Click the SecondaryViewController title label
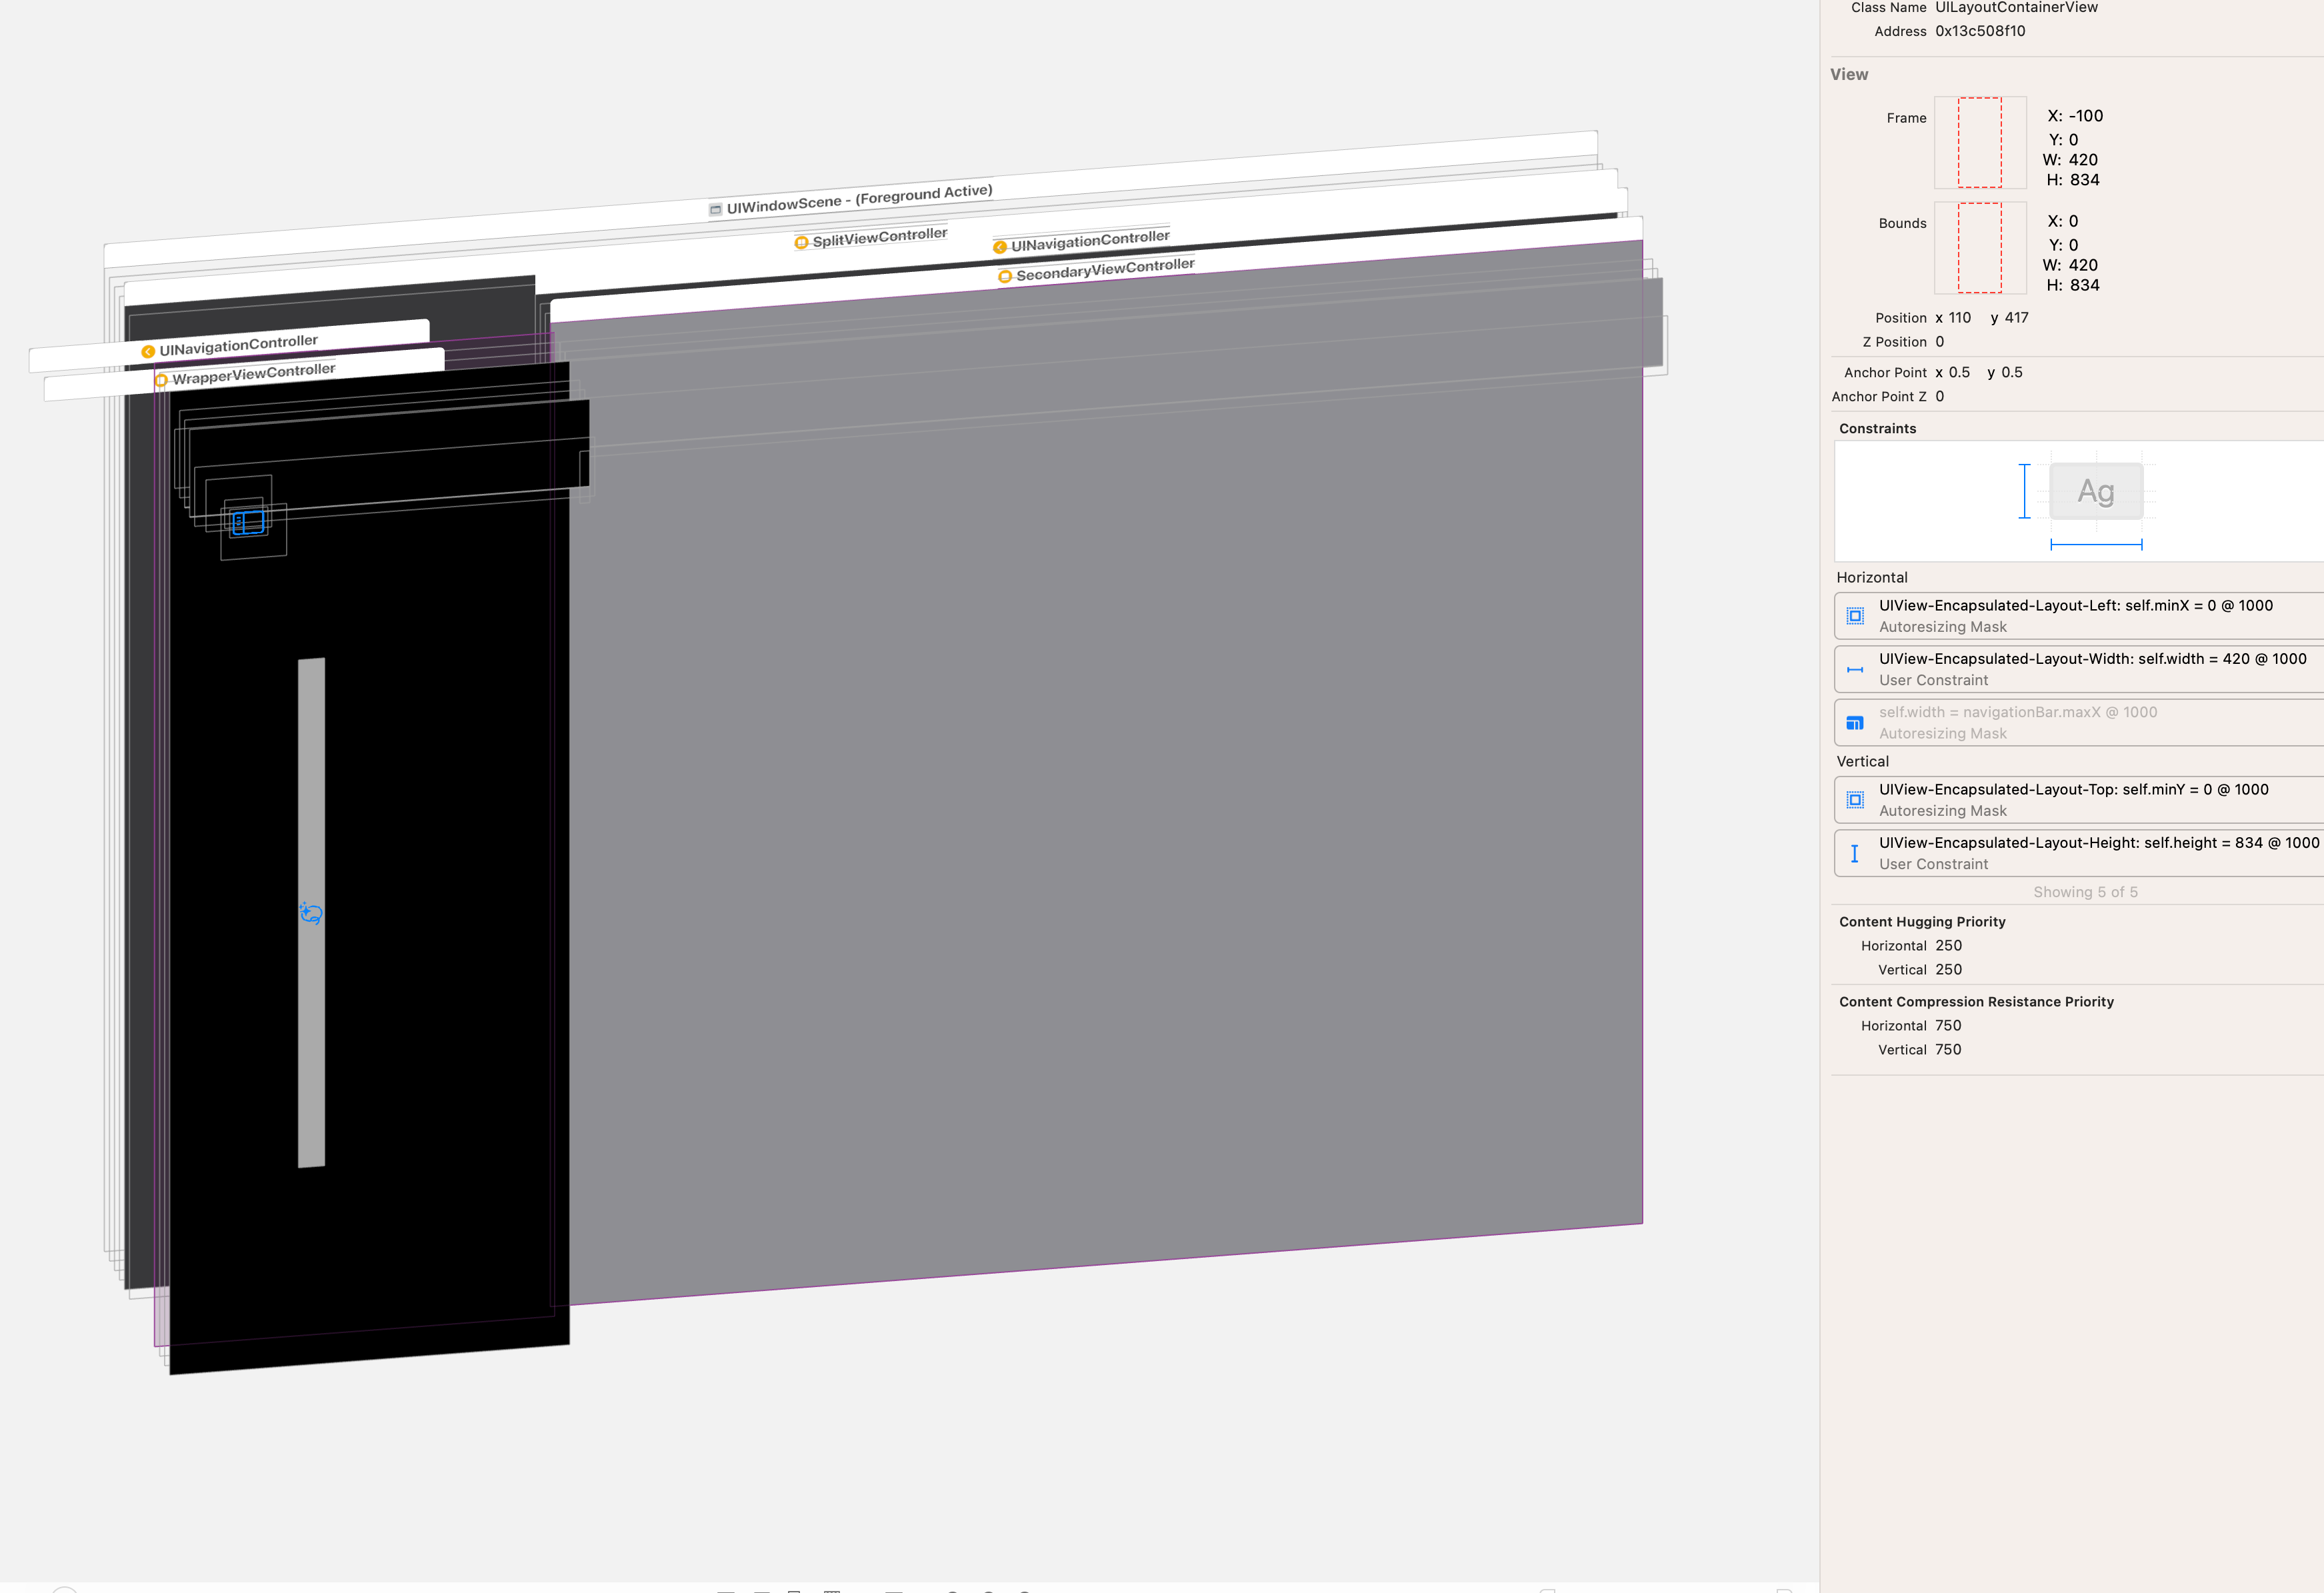This screenshot has height=1593, width=2324. (1105, 269)
